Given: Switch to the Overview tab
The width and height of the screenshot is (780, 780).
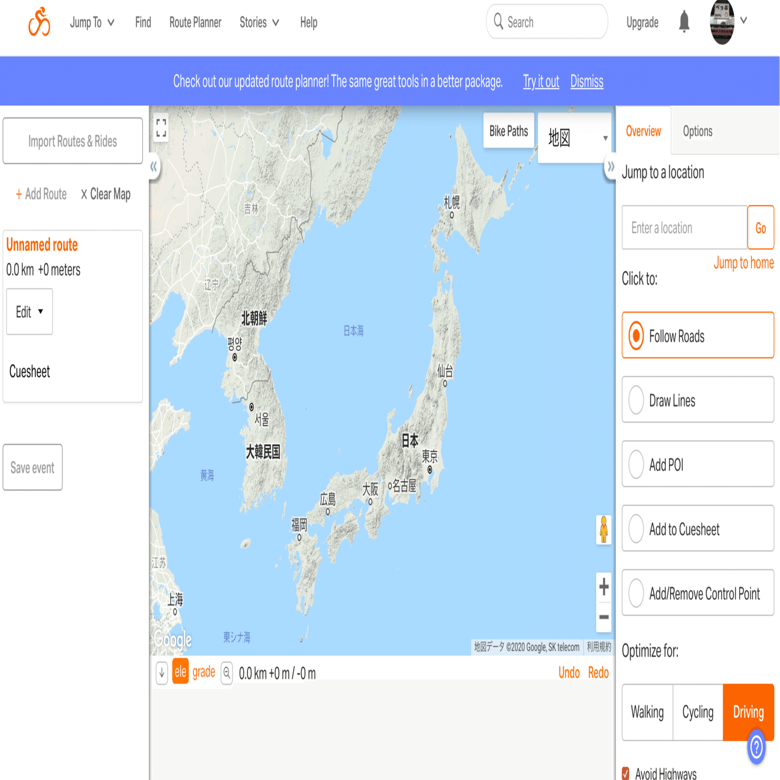Looking at the screenshot, I should 644,131.
